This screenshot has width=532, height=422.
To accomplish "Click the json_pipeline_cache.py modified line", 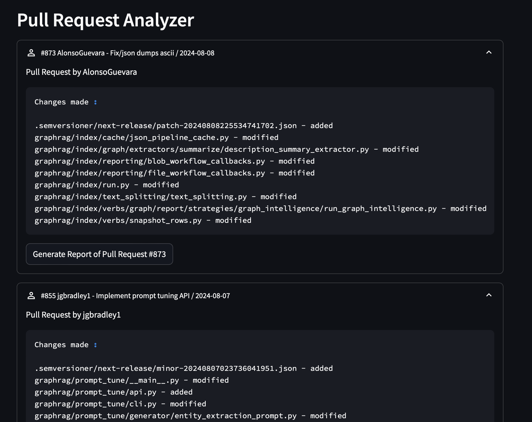I will click(x=156, y=138).
